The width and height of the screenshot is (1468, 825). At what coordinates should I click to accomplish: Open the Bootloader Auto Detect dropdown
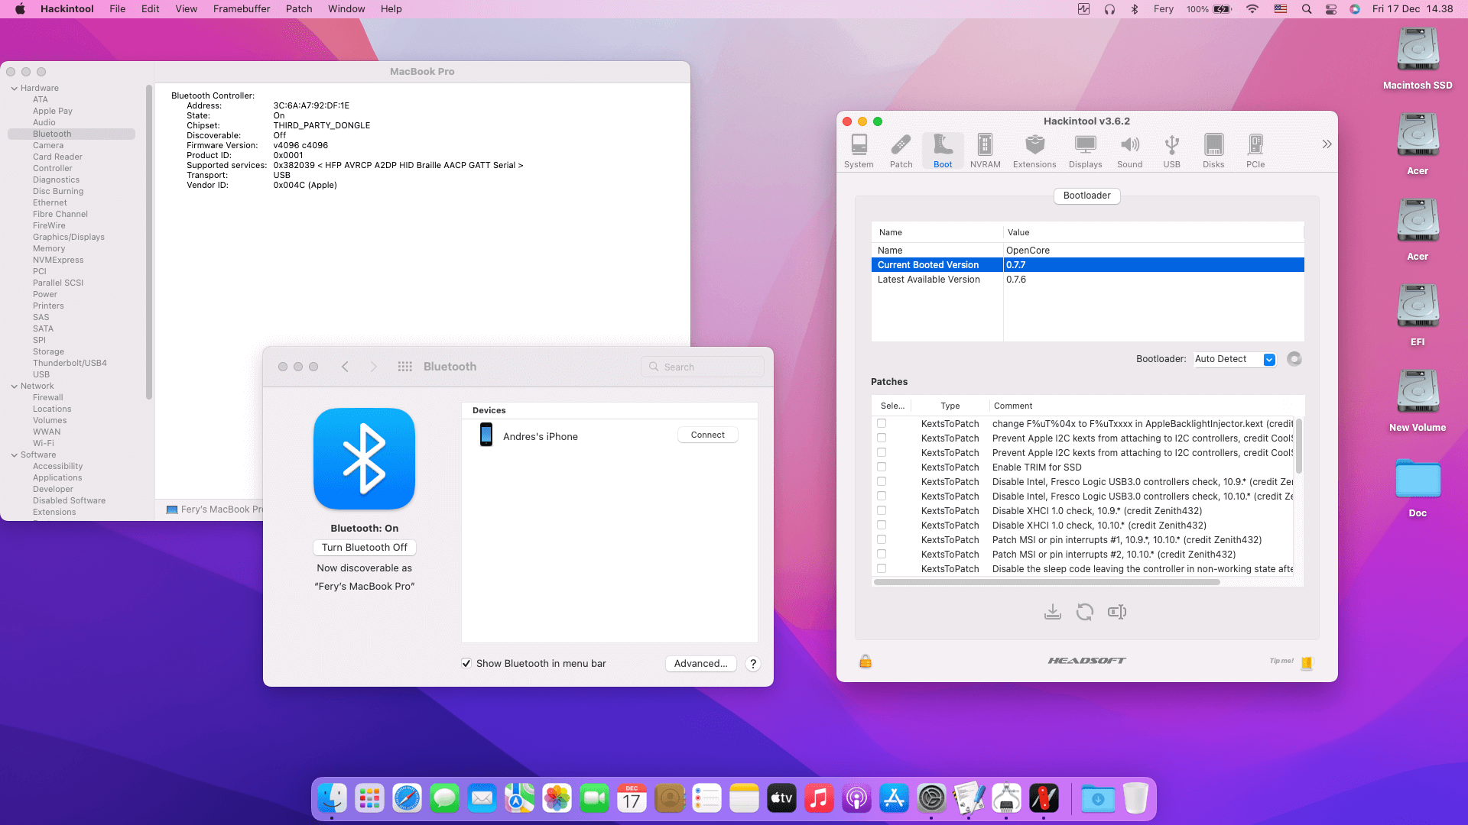[1234, 359]
